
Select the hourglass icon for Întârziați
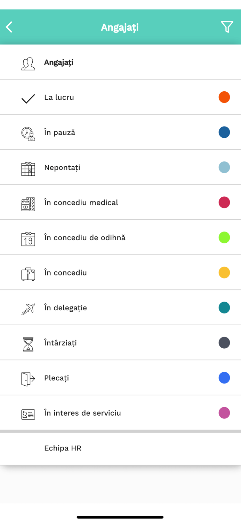coord(28,343)
